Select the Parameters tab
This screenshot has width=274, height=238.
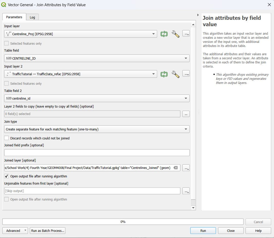pos(14,17)
